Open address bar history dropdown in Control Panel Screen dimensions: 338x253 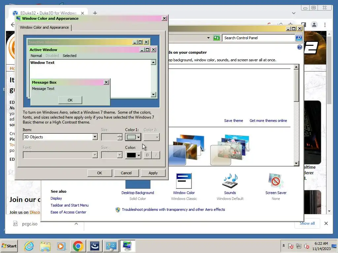click(208, 38)
